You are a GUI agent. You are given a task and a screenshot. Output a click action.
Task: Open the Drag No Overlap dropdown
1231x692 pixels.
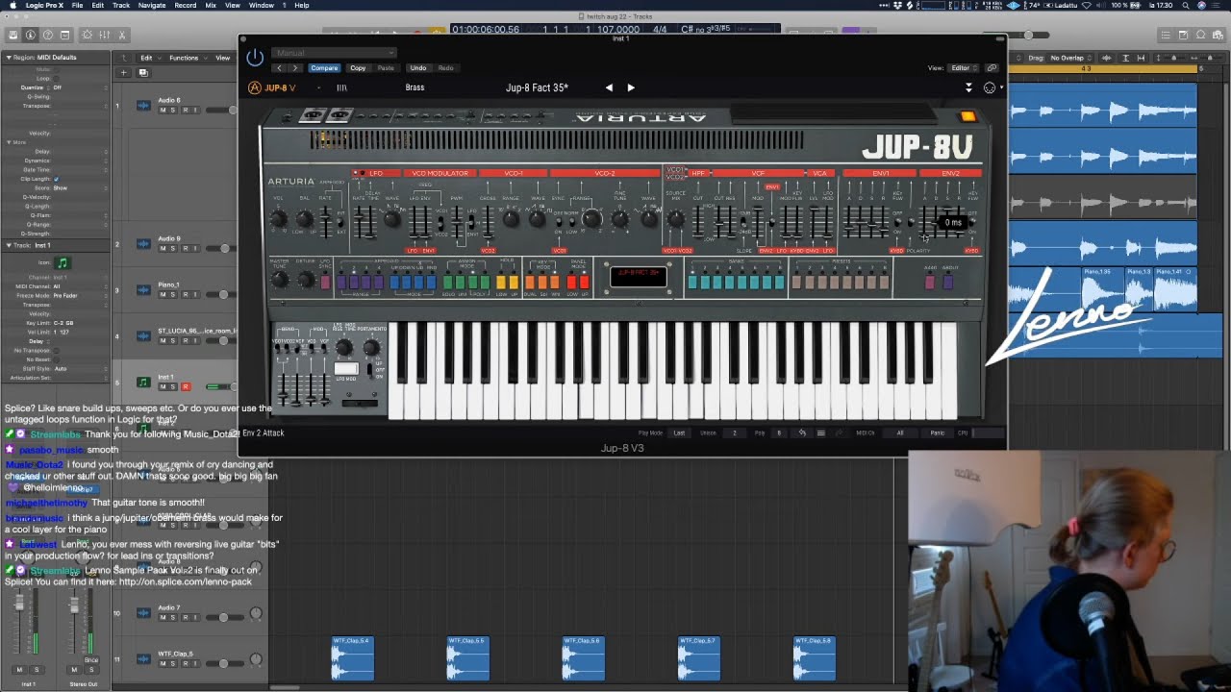(x=1071, y=58)
